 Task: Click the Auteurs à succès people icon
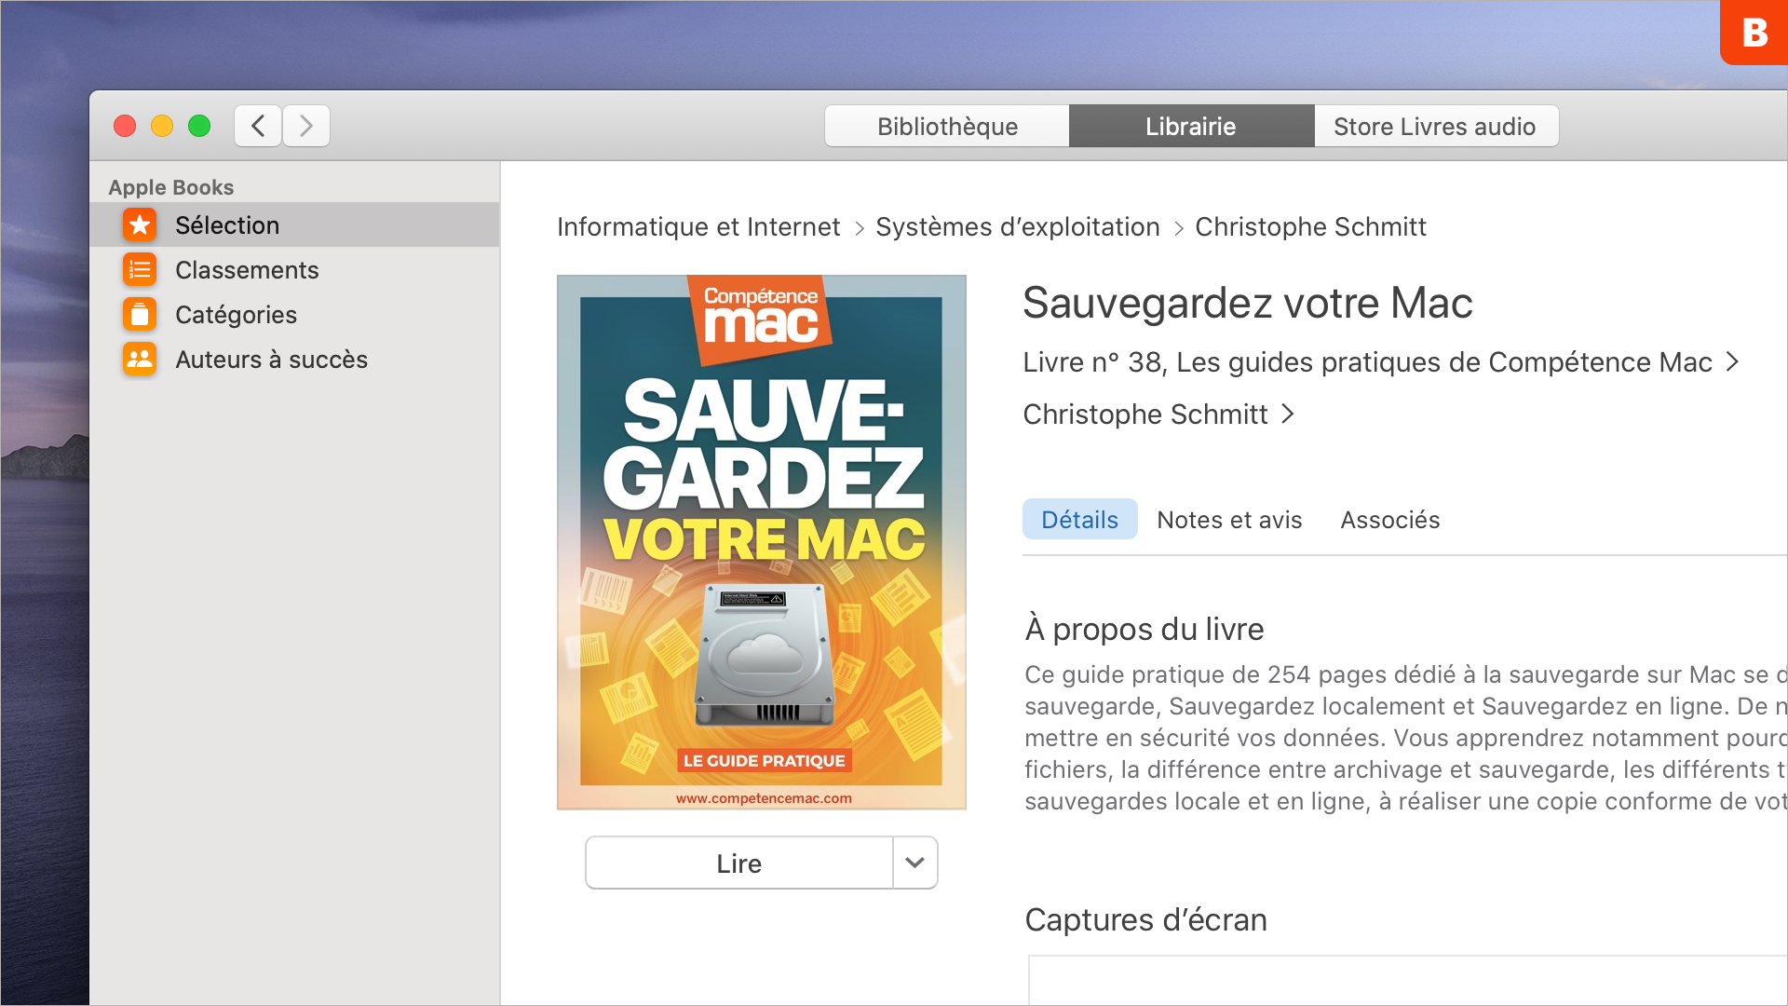(x=140, y=360)
